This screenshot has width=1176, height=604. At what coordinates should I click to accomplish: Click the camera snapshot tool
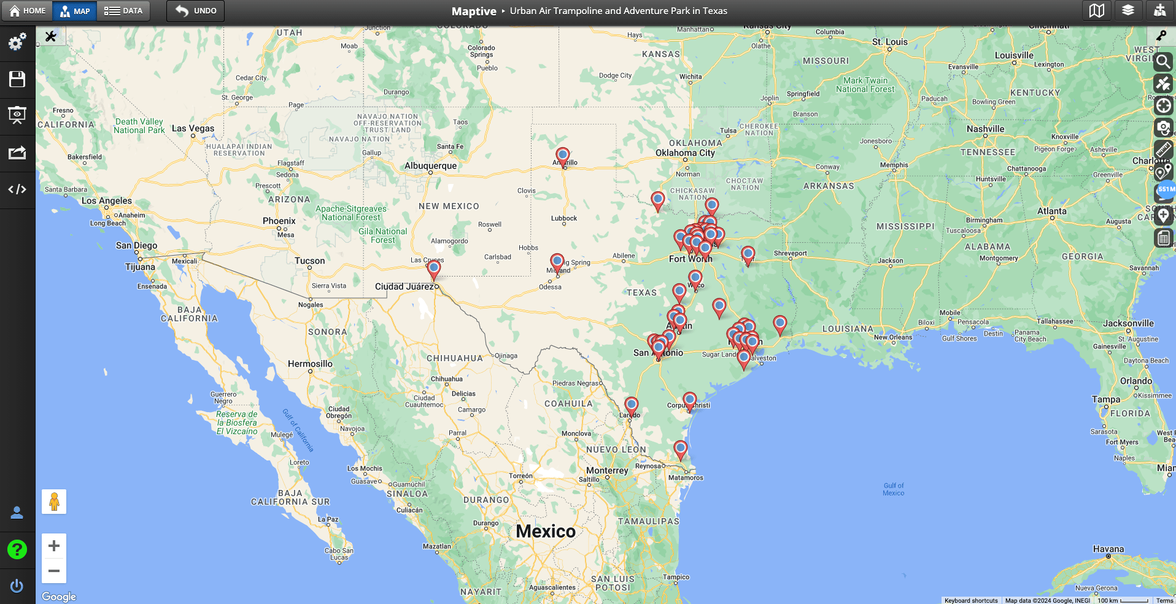1163,128
